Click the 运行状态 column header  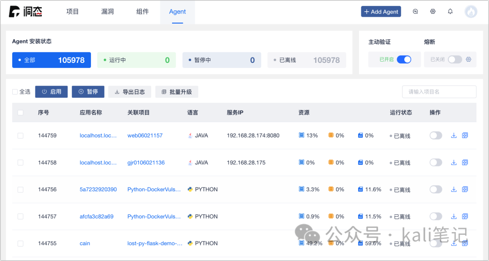pos(401,113)
